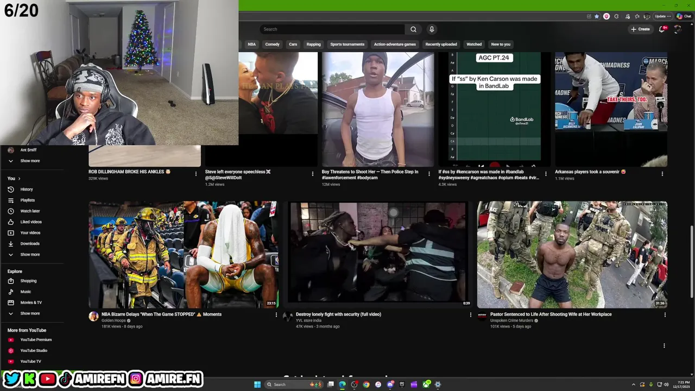Viewport: 695px width, 391px height.
Task: Play the Boy Threatens to Shoot short thumbnail
Action: pos(377,109)
